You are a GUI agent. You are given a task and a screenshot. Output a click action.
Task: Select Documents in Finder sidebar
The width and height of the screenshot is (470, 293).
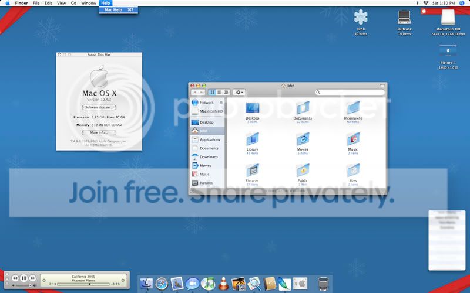pos(207,148)
